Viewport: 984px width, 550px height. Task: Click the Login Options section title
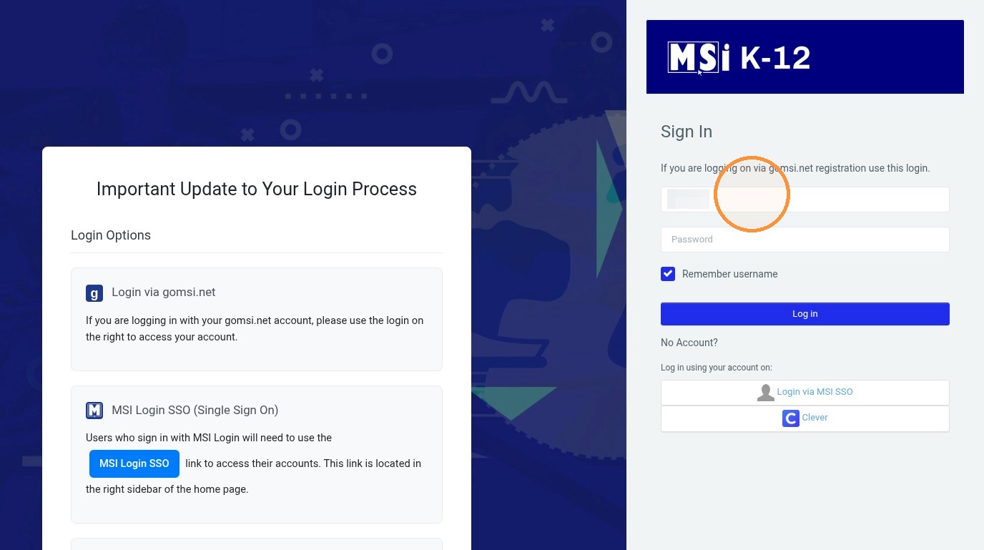(111, 235)
